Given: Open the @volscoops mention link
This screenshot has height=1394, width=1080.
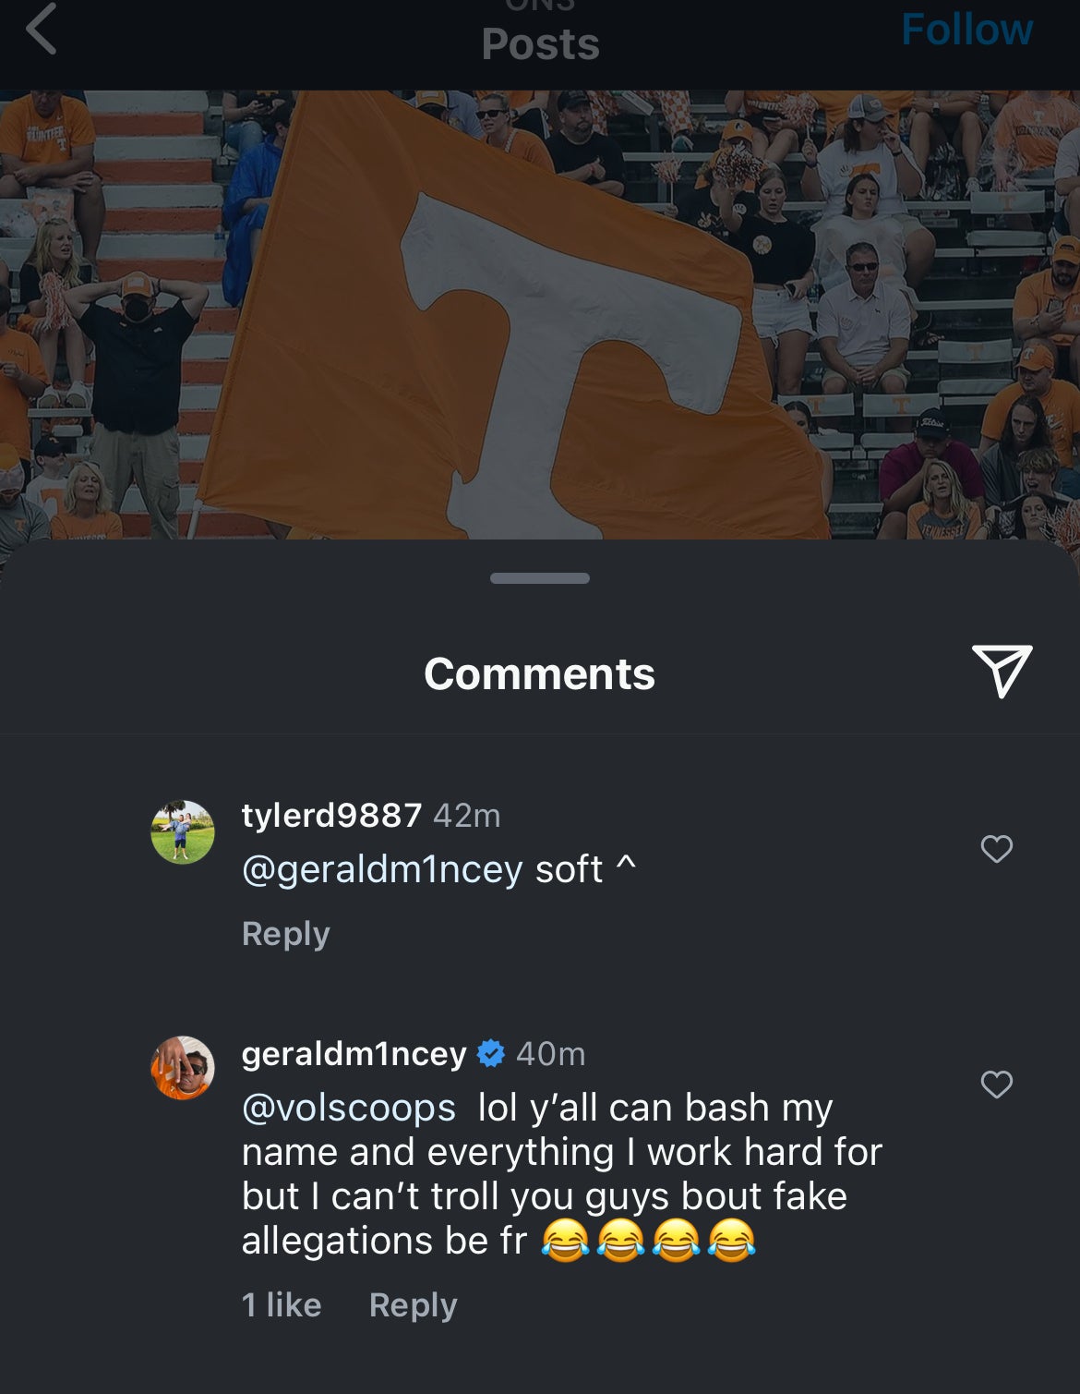Looking at the screenshot, I should [x=349, y=1108].
